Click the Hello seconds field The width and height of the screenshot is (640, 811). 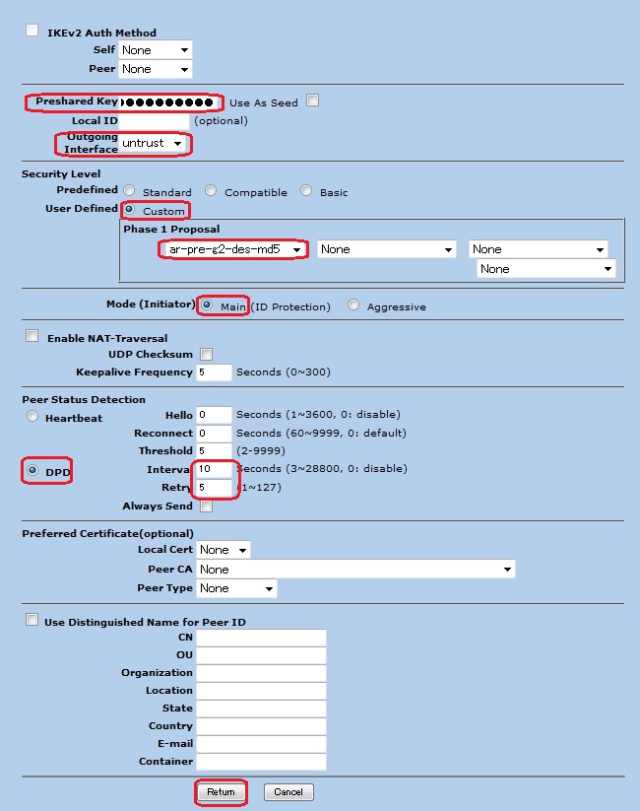(x=214, y=415)
